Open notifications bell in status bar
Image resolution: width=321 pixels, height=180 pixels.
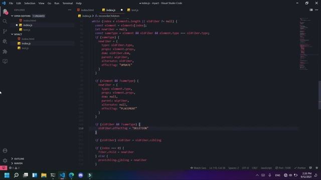[316, 168]
